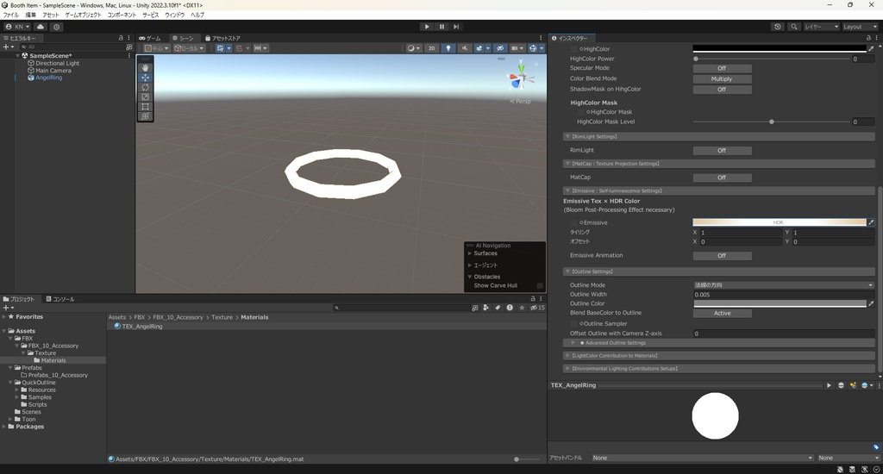Open pivot center mode dropdown

157,48
